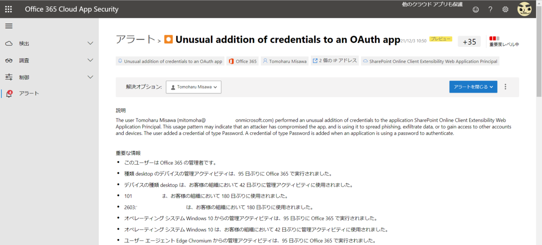Click the glasses icon next to 調査
The width and height of the screenshot is (542, 245).
point(9,60)
